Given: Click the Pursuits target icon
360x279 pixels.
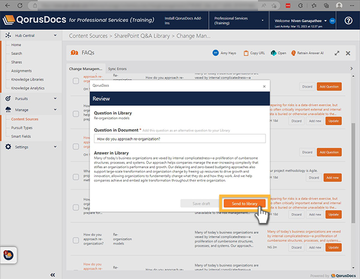Looking at the screenshot, I should coord(8,99).
